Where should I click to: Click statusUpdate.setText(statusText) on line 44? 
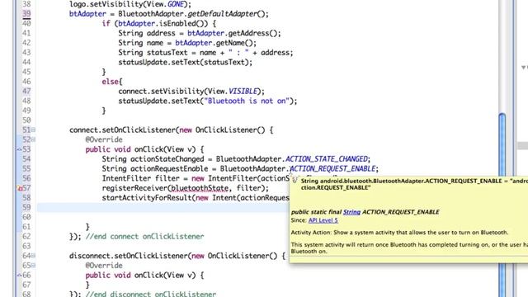point(185,63)
